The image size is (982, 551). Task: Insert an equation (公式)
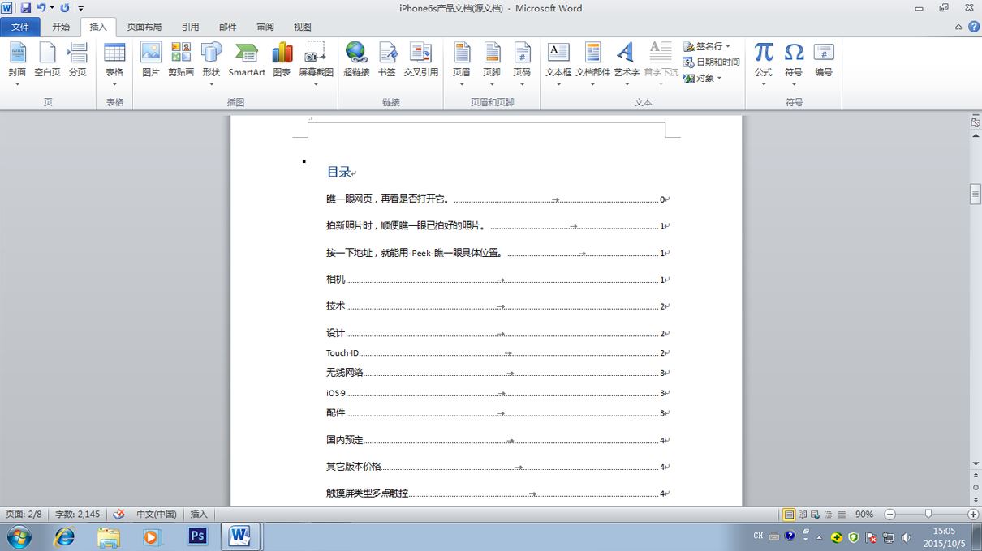[x=764, y=63]
